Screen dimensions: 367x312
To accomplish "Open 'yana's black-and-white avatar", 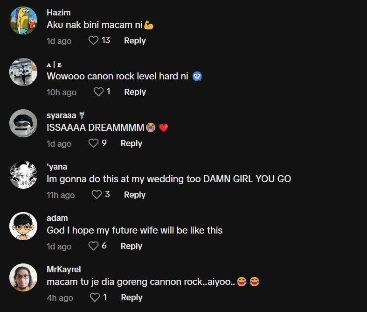I will [23, 175].
